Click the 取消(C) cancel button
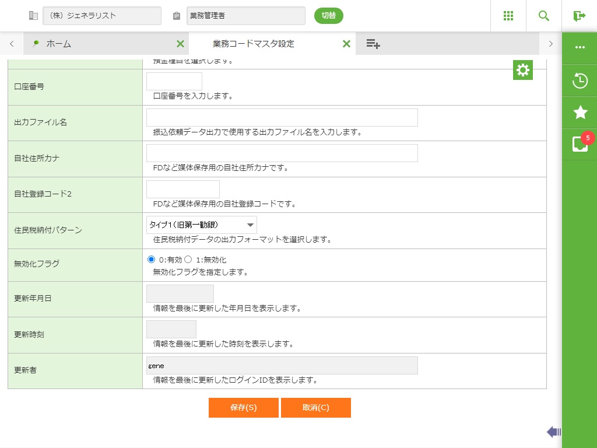The height and width of the screenshot is (448, 597). [x=315, y=408]
